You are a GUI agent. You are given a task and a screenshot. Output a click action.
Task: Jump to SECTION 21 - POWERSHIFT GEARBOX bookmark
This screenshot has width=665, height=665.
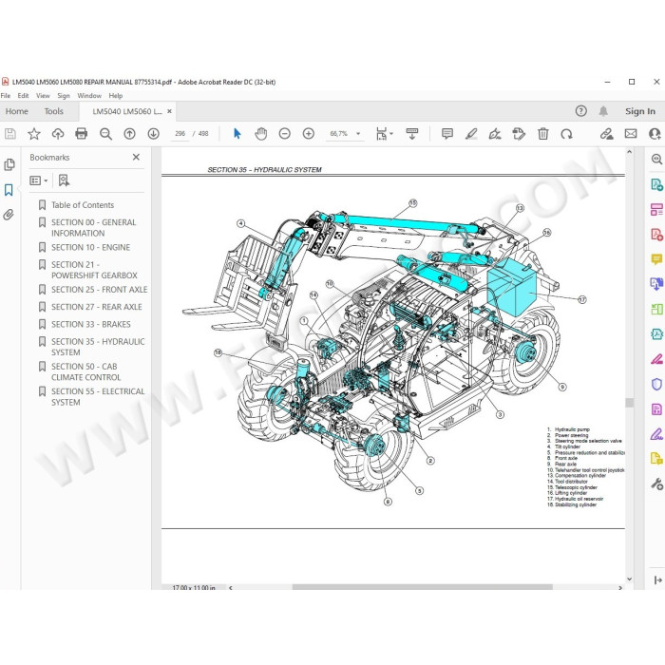point(94,270)
